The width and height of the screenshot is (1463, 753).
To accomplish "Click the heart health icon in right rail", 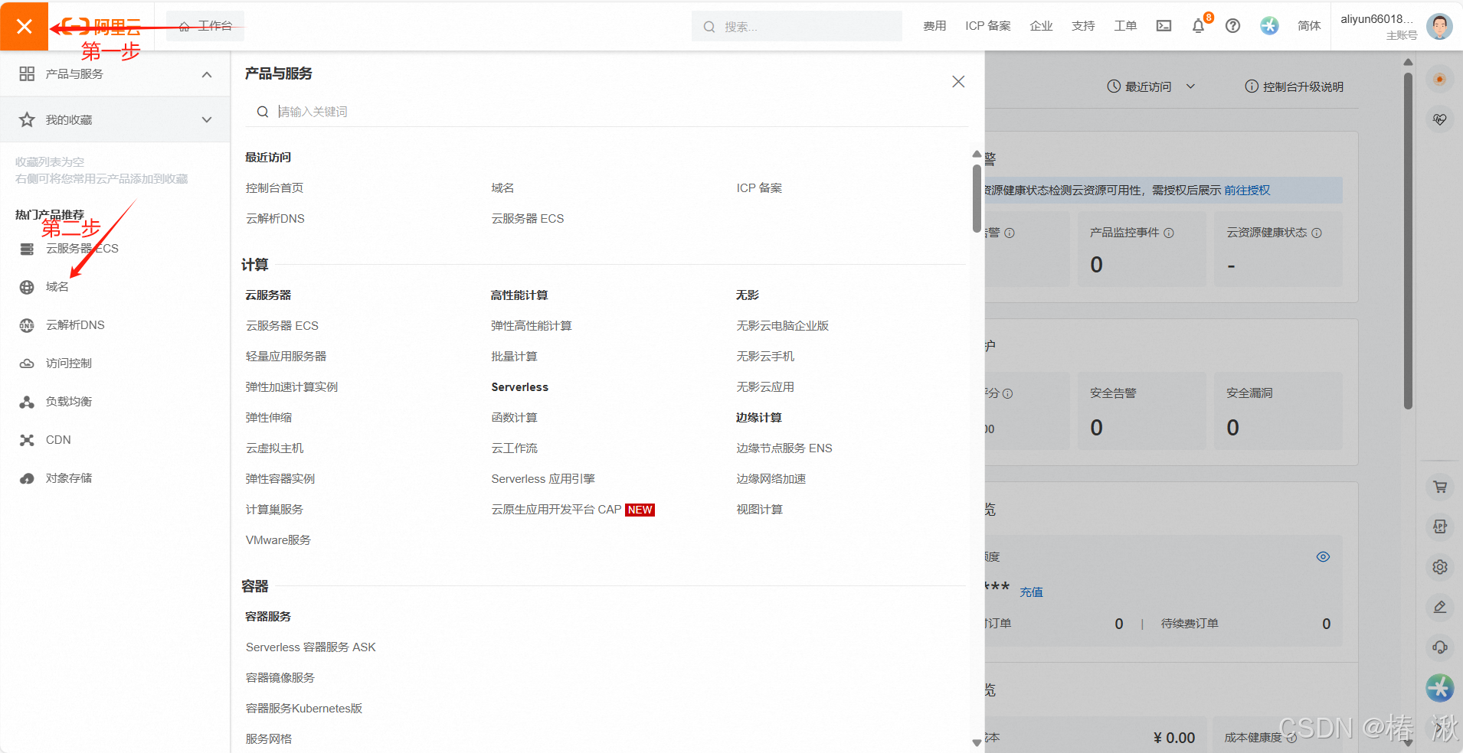I will coord(1440,119).
